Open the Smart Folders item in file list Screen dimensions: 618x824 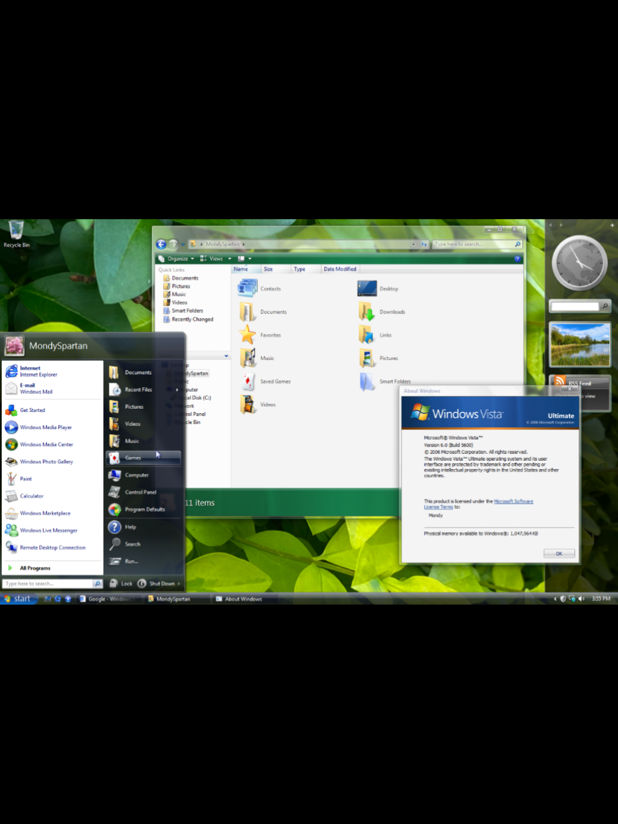384,381
